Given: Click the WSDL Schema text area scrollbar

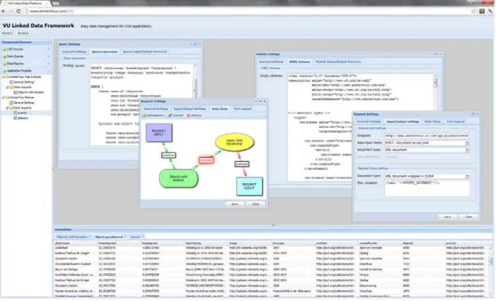Looking at the screenshot, I should click(435, 127).
